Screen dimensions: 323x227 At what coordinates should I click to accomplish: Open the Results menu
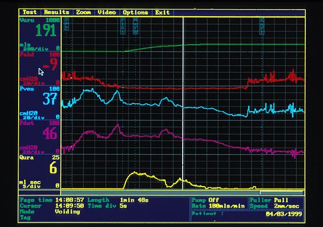pyautogui.click(x=57, y=12)
